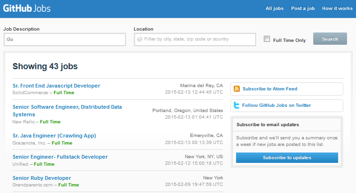
Task: Click the SolidCommerce company name
Action: (30, 93)
